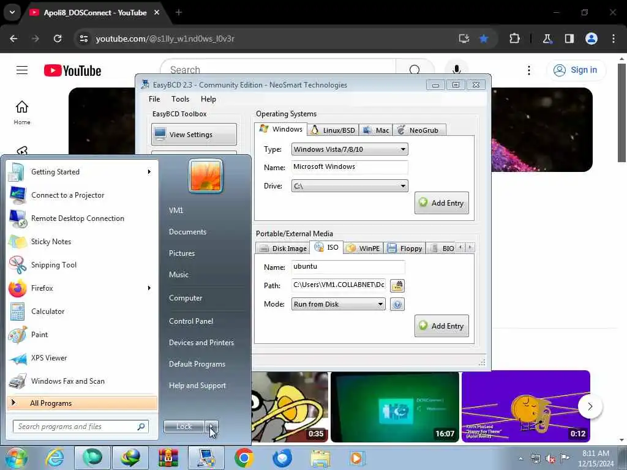Click the YouTube page vertical scrollbar
The height and width of the screenshot is (470, 627).
click(621, 112)
